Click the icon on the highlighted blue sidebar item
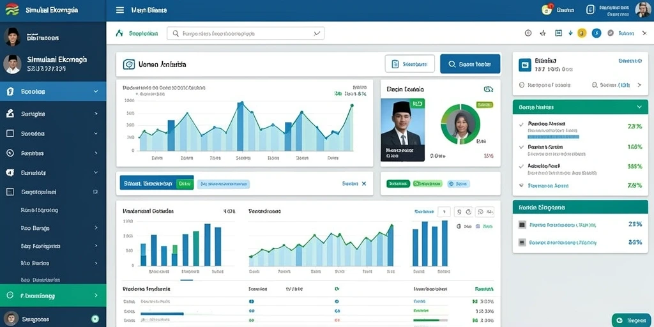This screenshot has width=654, height=327. click(10, 91)
